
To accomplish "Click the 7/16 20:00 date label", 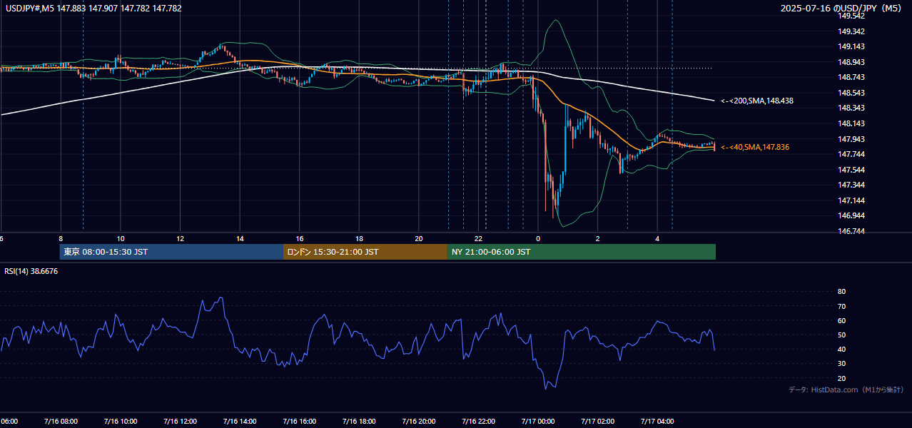I will (418, 421).
